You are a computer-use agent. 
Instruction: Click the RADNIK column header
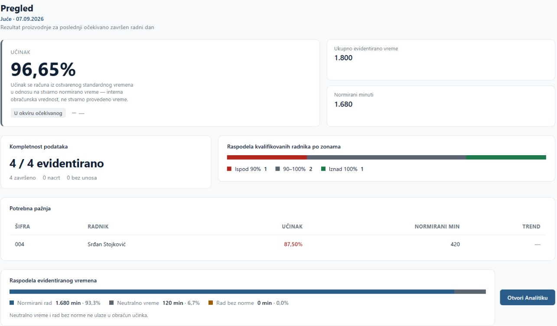(x=98, y=226)
